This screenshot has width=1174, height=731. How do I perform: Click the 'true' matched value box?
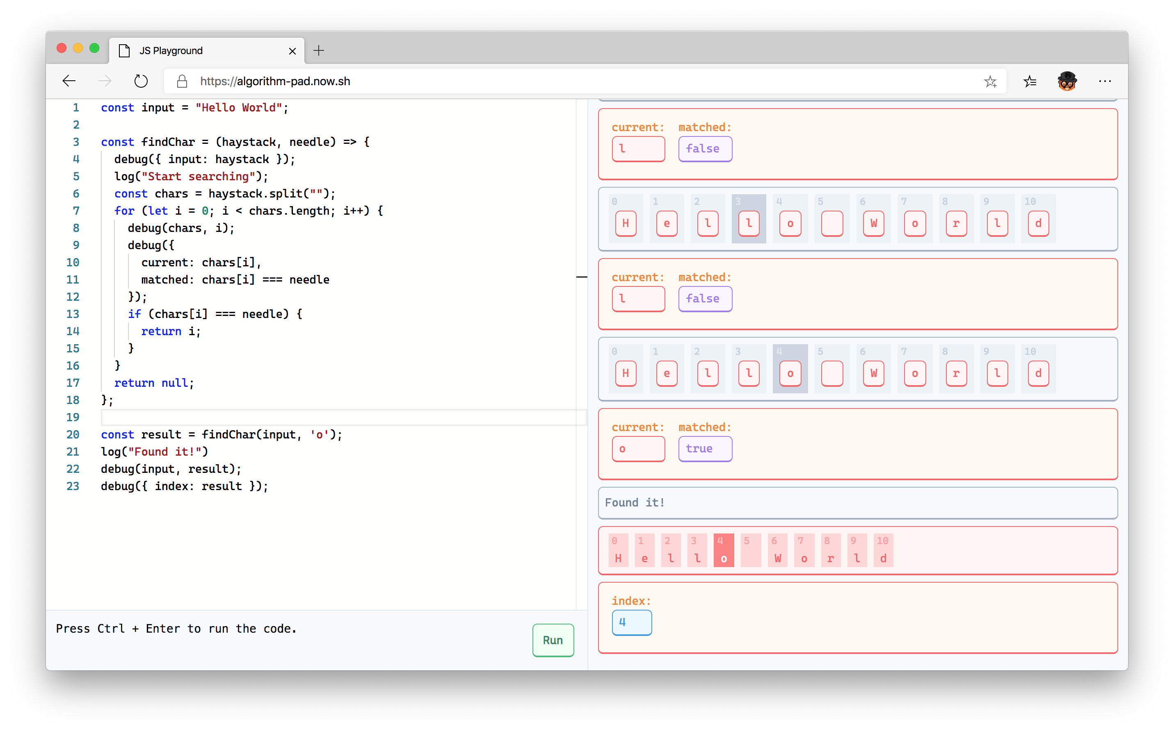(705, 449)
